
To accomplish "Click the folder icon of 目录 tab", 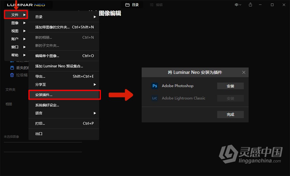I will pyautogui.click(x=127, y=5).
